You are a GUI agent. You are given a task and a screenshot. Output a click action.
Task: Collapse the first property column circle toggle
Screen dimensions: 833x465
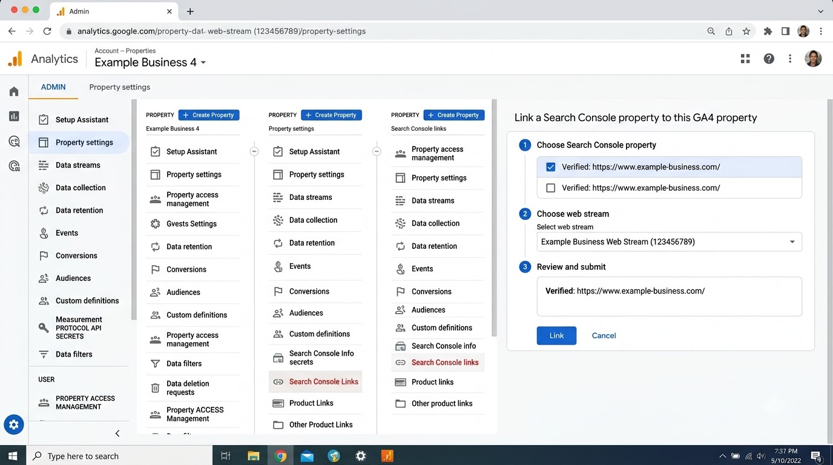point(254,151)
